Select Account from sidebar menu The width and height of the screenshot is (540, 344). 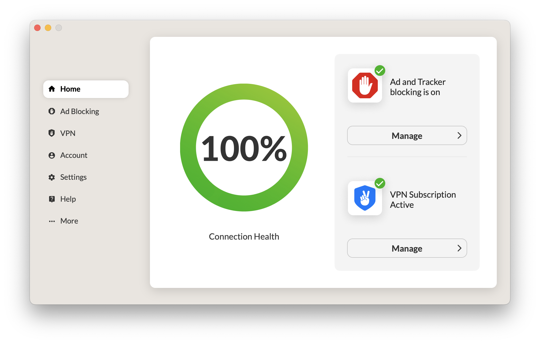click(75, 155)
